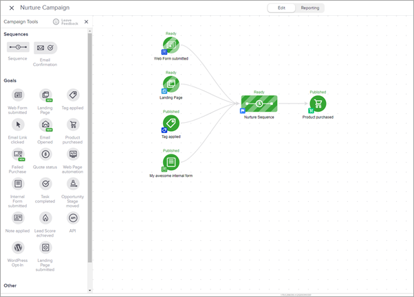This screenshot has width=414, height=297.
Task: Pick the Tag applied goal in tools
Action: pyautogui.click(x=73, y=95)
